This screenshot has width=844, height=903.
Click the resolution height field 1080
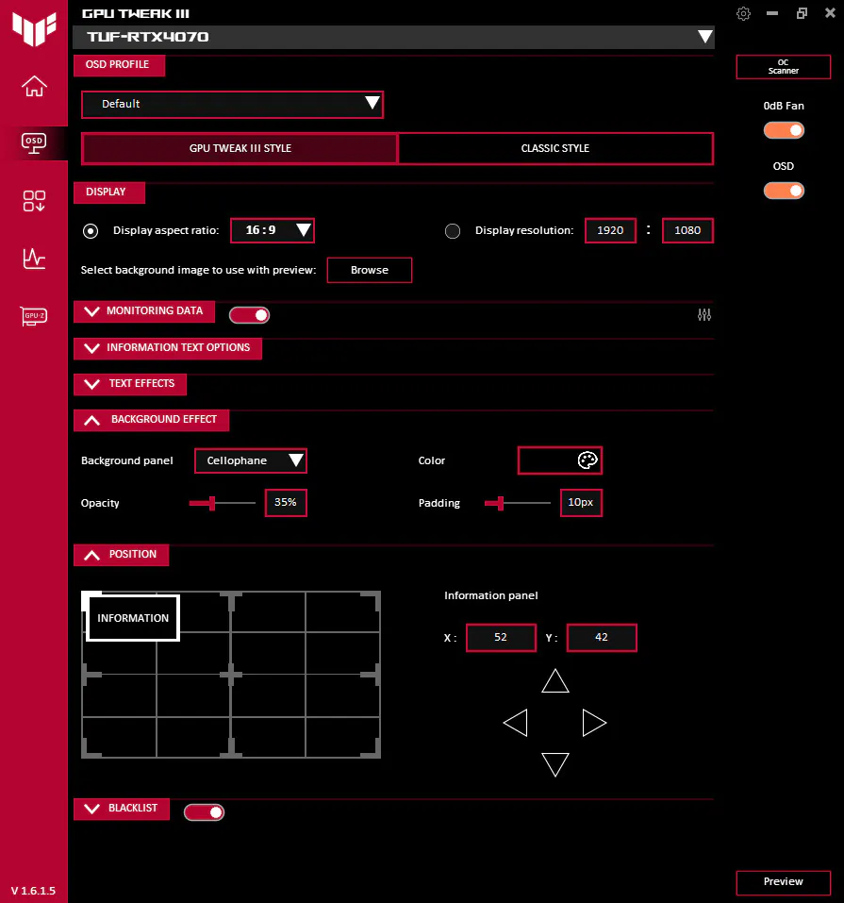tap(687, 230)
